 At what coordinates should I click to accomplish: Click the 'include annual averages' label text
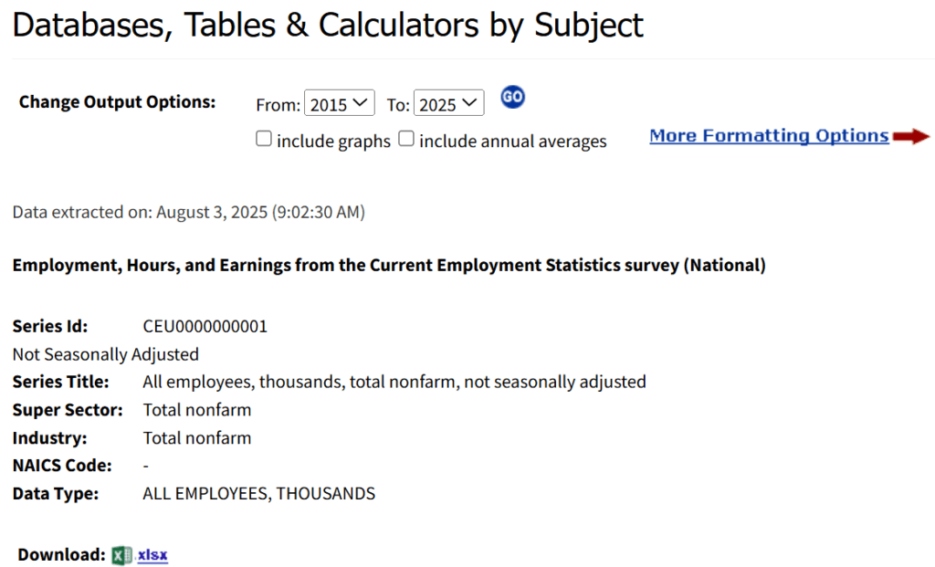point(513,142)
